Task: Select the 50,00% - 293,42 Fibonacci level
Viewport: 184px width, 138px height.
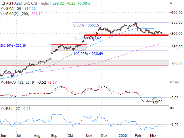Action: [87, 38]
